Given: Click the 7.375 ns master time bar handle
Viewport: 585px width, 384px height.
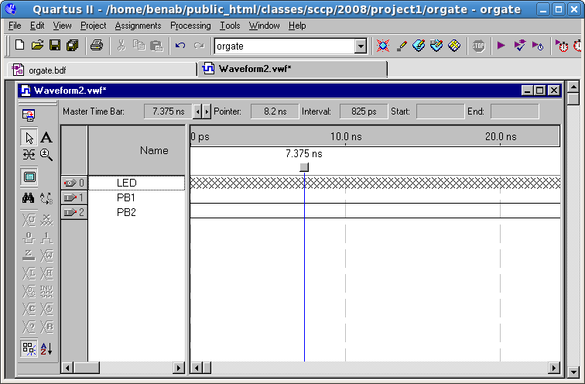Looking at the screenshot, I should pyautogui.click(x=304, y=166).
